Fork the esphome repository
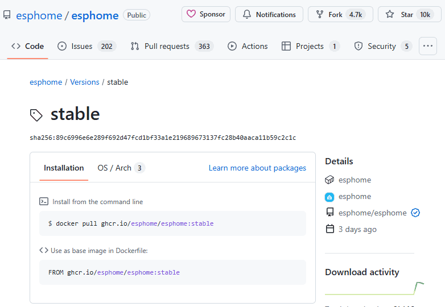The height and width of the screenshot is (307, 445). [340, 15]
